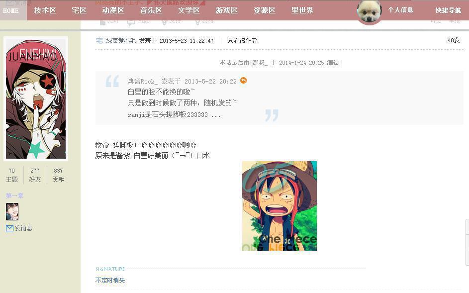The image size is (469, 293).
Task: Click the dog profile avatar in header
Action: tap(369, 12)
